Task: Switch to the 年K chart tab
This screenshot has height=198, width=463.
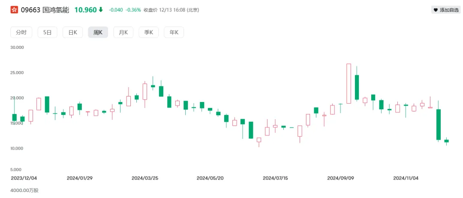Action: click(174, 32)
